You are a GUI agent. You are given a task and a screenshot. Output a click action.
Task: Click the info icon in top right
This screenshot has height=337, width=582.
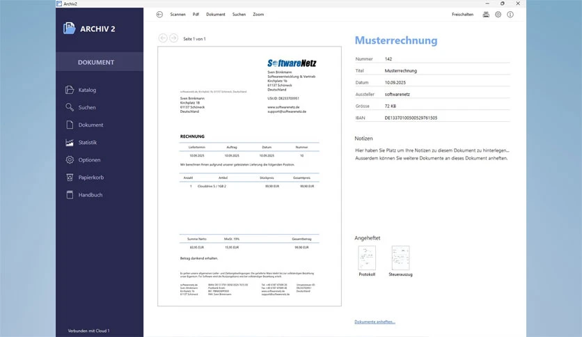510,15
